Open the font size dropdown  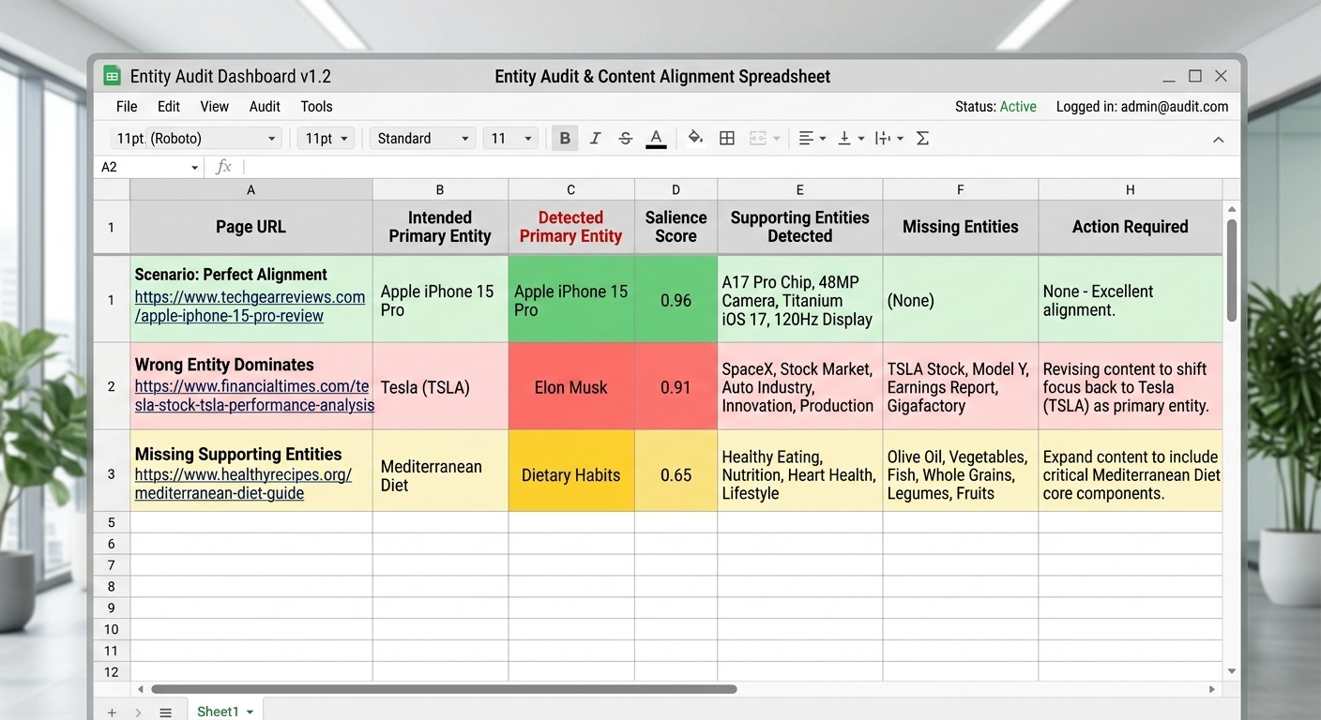point(324,138)
